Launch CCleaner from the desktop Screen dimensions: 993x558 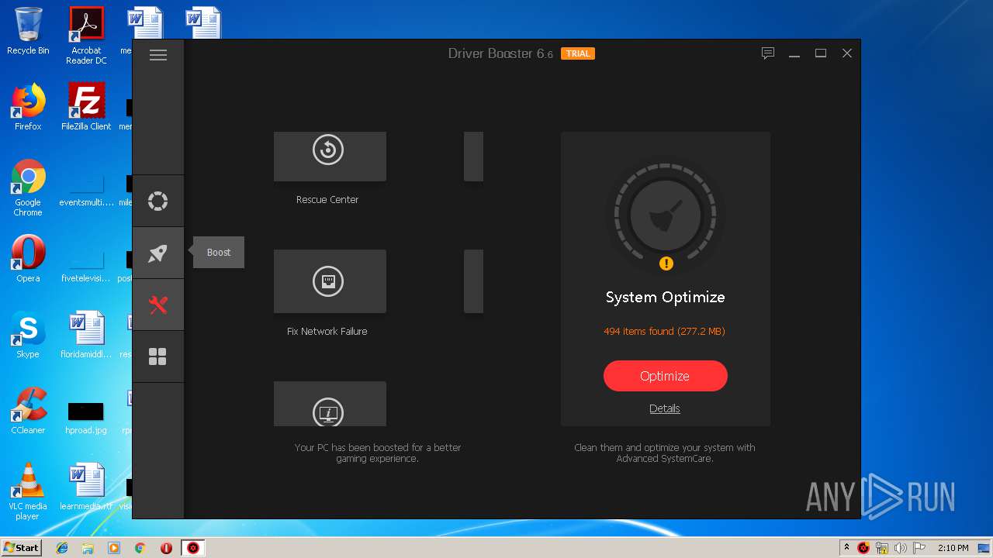click(x=28, y=411)
